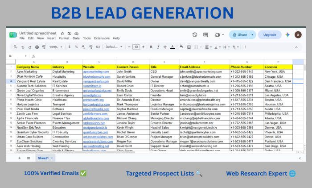Open the zoom 100% dropdown
The height and width of the screenshot is (188, 312).
[x=56, y=47]
